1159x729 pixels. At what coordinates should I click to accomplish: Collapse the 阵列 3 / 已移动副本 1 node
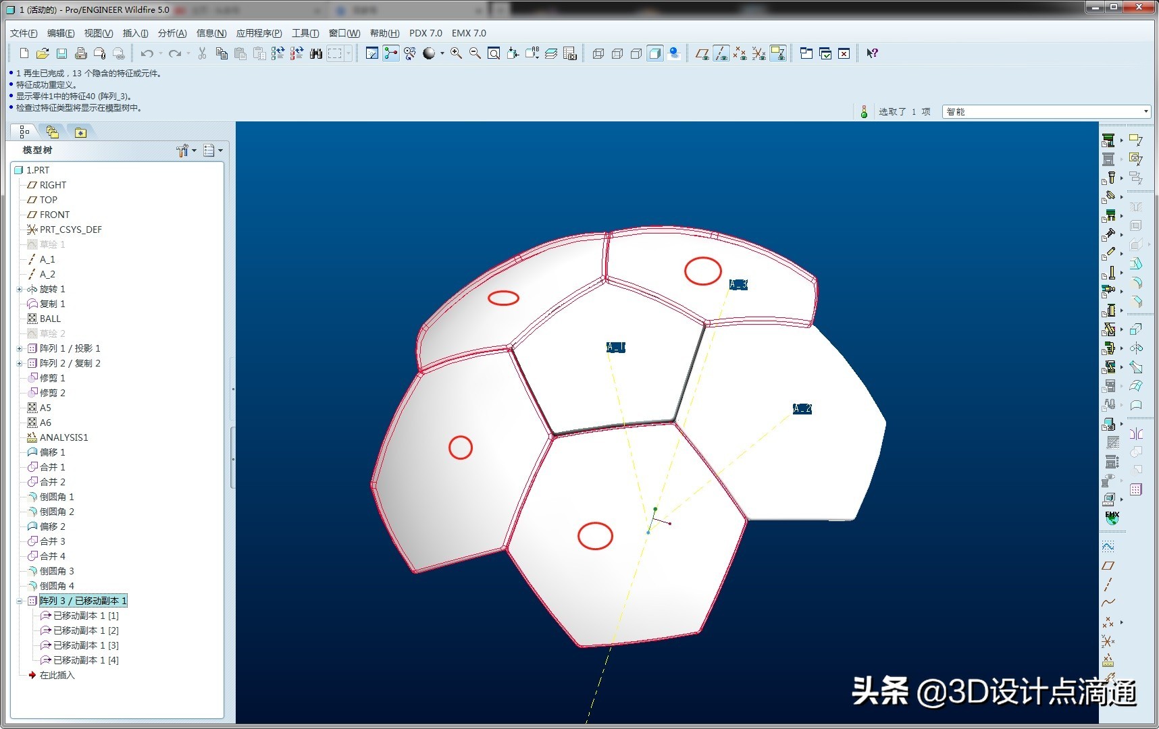(20, 601)
